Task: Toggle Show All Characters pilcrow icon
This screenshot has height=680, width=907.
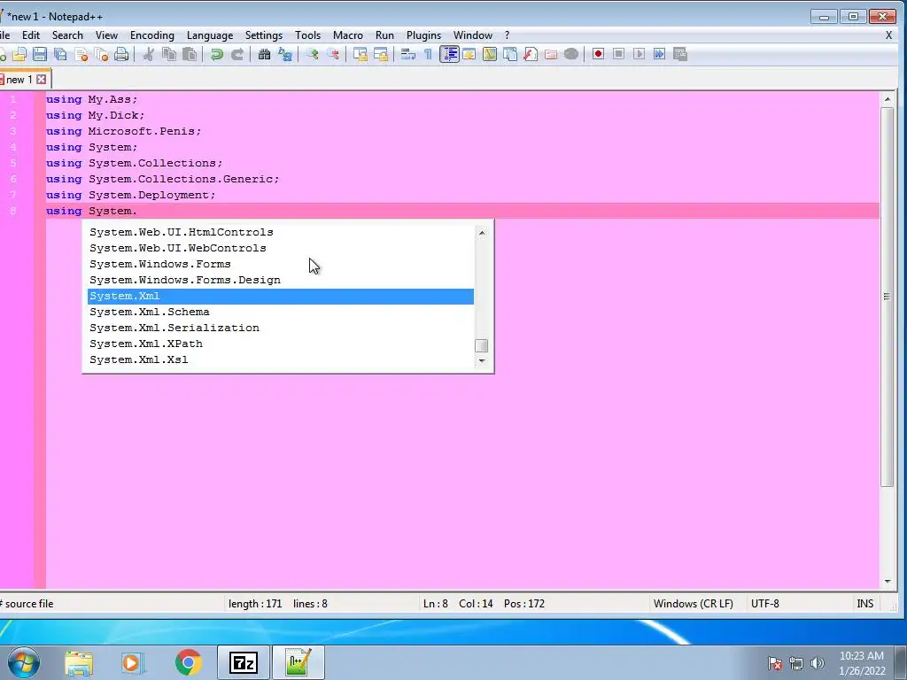Action: 428,54
